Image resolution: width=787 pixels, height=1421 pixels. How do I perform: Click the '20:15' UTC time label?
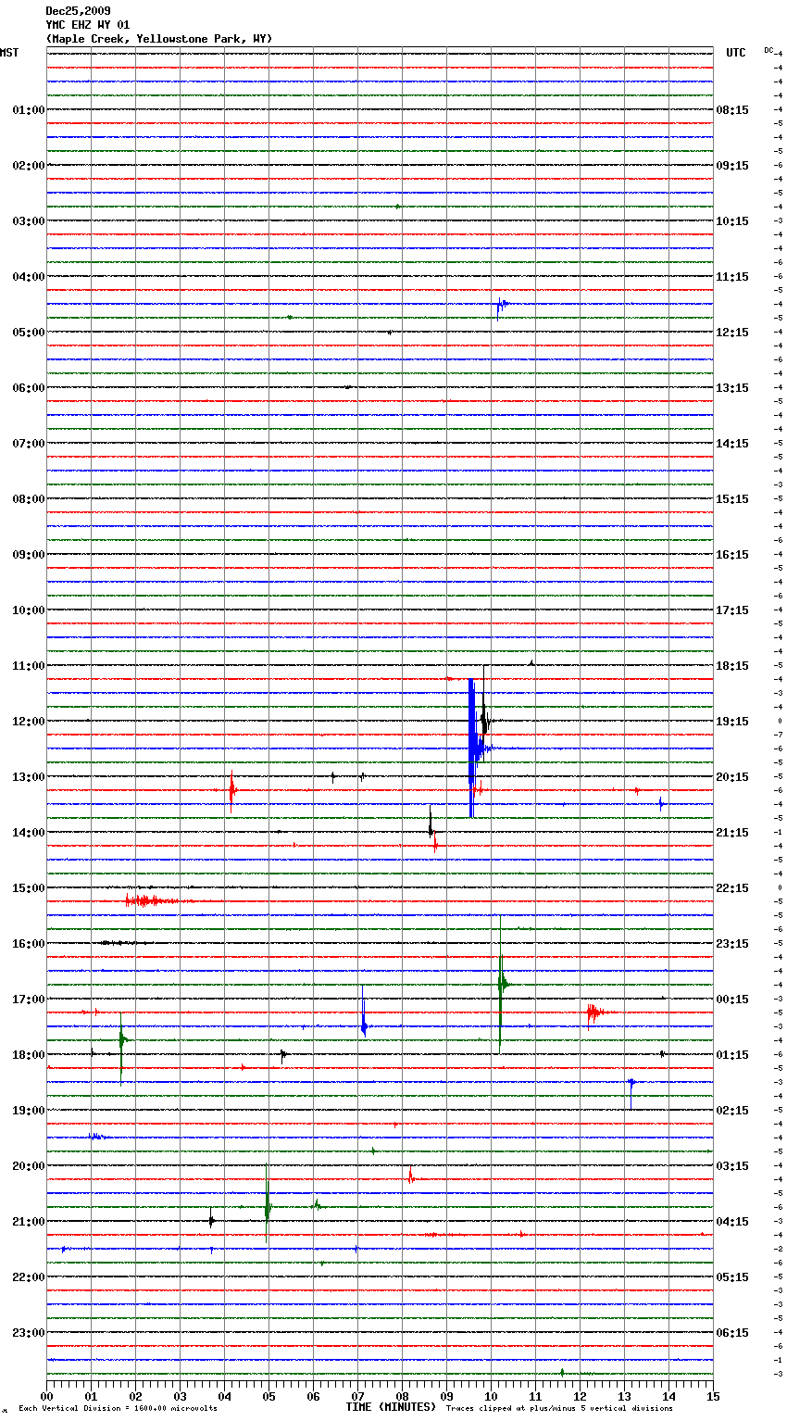point(732,777)
